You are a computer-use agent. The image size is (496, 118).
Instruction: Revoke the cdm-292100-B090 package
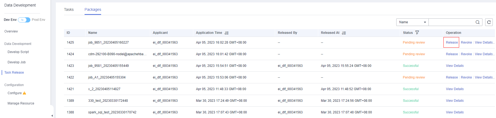click(x=466, y=54)
